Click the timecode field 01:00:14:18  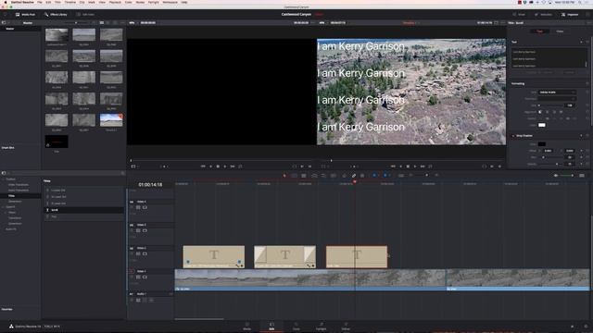[150, 185]
